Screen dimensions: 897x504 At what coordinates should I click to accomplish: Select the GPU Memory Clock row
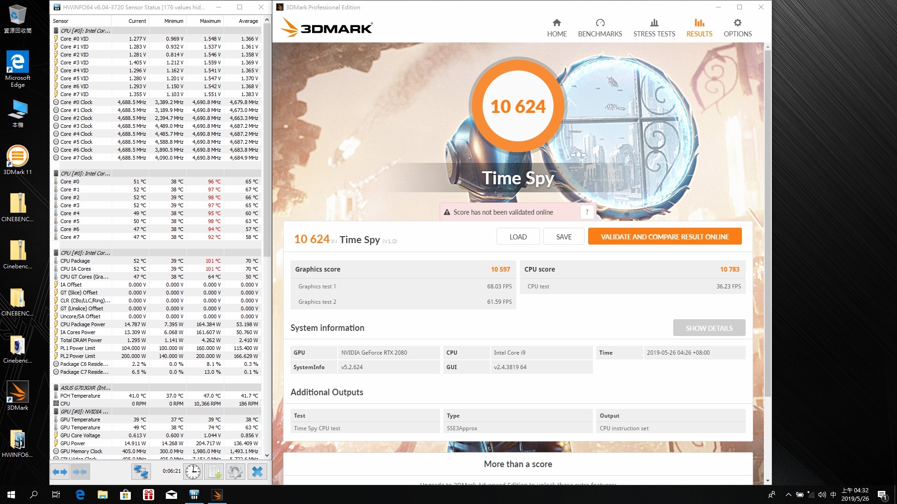point(157,451)
